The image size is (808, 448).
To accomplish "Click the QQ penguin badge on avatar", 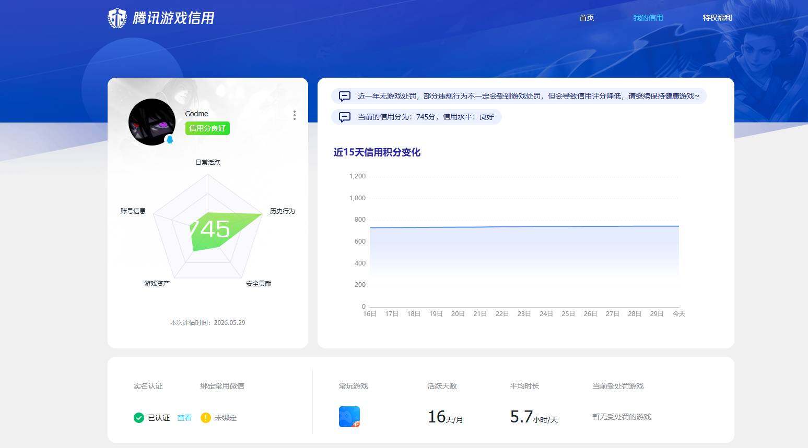I will click(x=169, y=139).
